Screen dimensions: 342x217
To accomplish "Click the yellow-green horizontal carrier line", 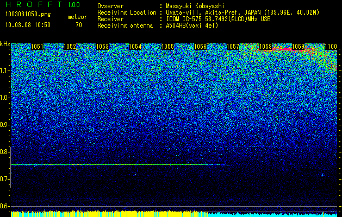I will [116, 165].
